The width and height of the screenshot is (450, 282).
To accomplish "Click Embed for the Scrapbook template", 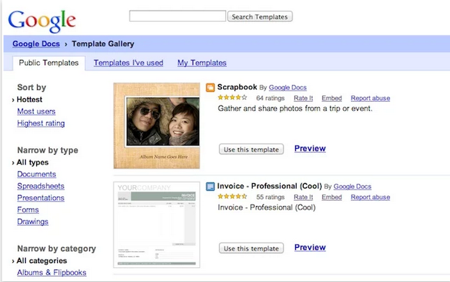I will click(x=332, y=98).
